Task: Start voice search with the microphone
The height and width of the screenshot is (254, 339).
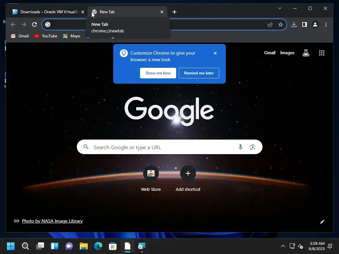Action: tap(240, 147)
